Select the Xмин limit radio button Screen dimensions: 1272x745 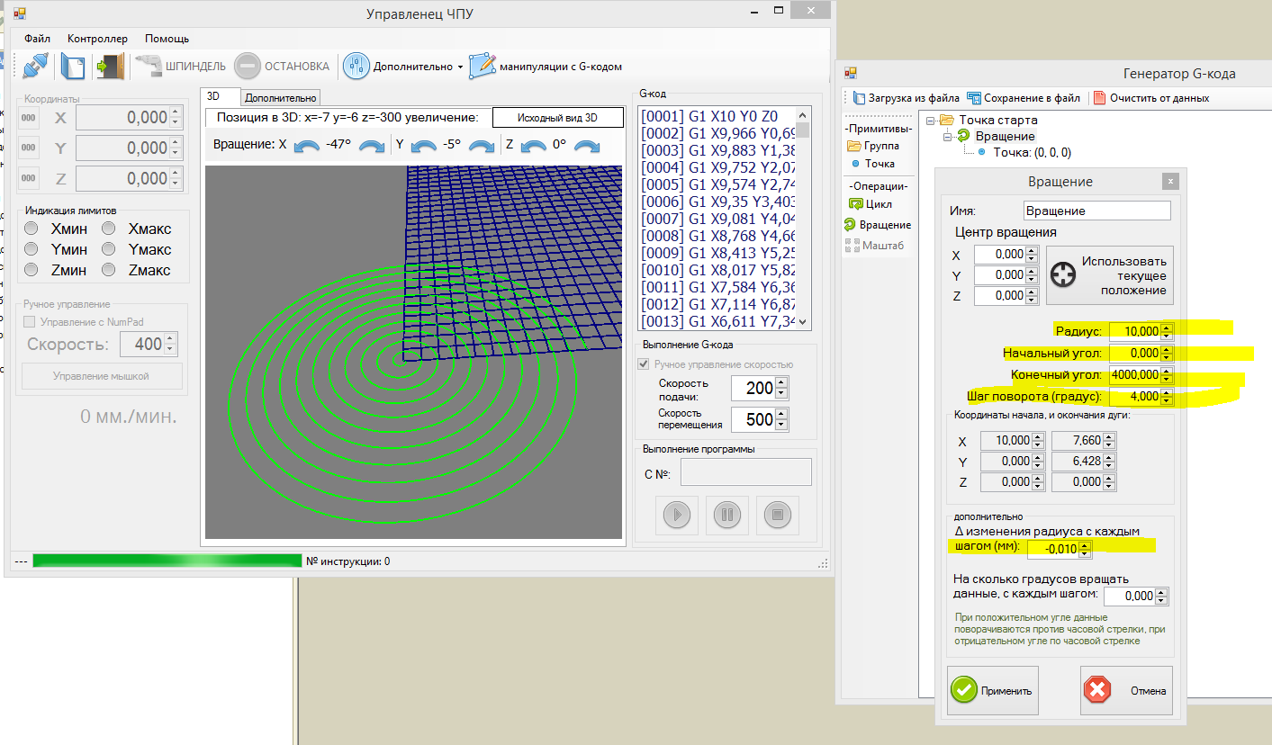point(32,229)
